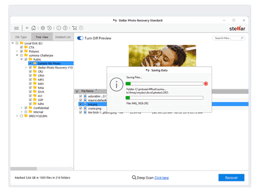Screen dimensions: 258x194
Task: Open the home icon in toolbar
Action: tap(33, 28)
